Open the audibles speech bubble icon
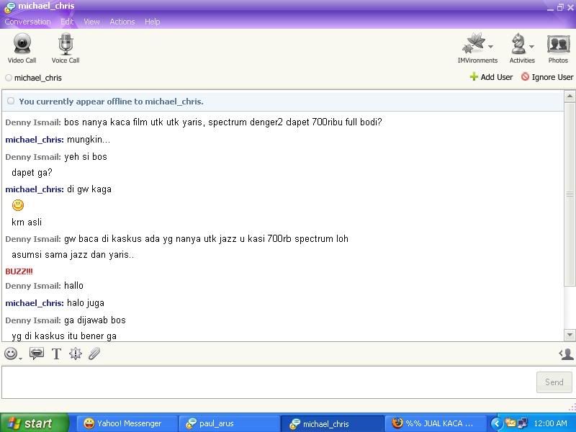576x432 pixels. 37,354
